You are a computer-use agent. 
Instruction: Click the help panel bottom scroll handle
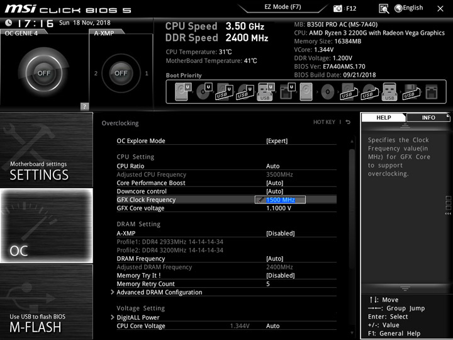click(x=405, y=288)
